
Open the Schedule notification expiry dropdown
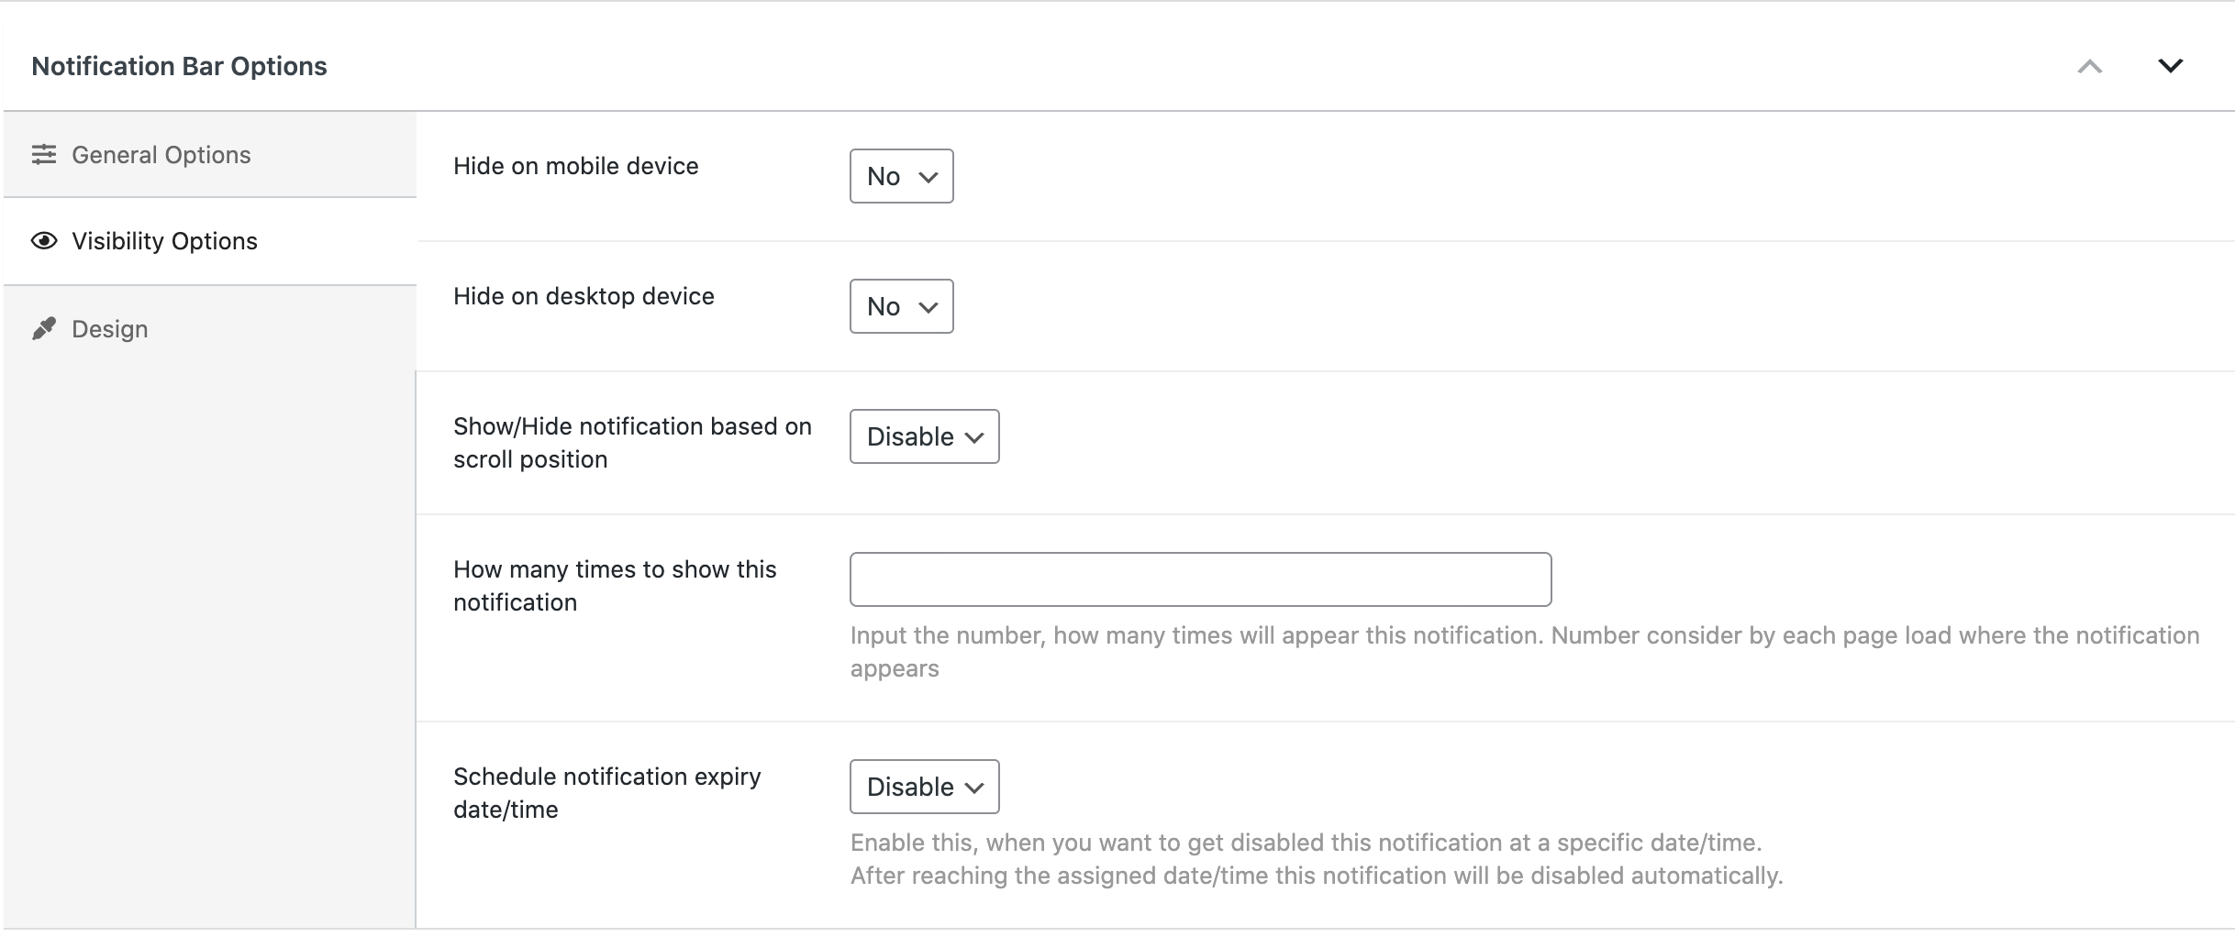point(924,787)
